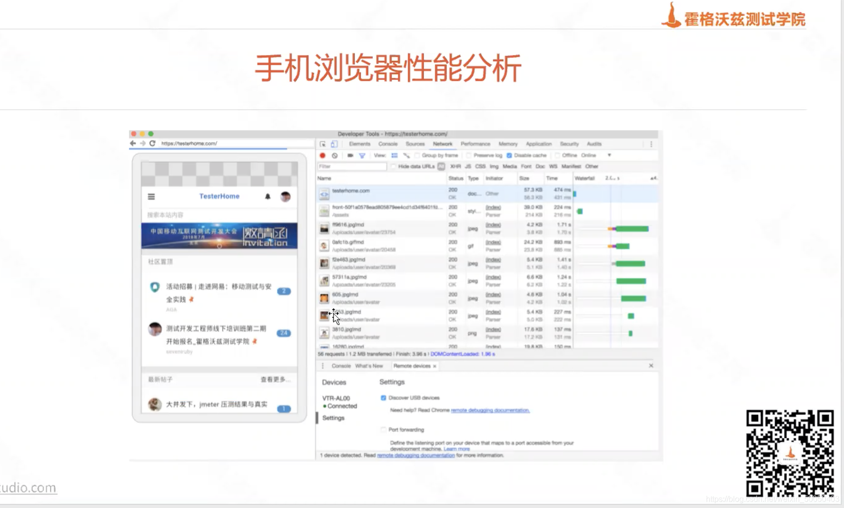
Task: Click the browser back arrow
Action: [133, 143]
